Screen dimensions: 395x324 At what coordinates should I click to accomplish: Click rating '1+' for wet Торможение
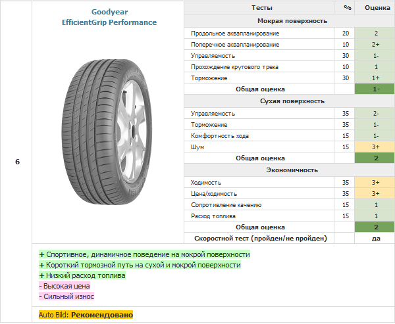376,78
